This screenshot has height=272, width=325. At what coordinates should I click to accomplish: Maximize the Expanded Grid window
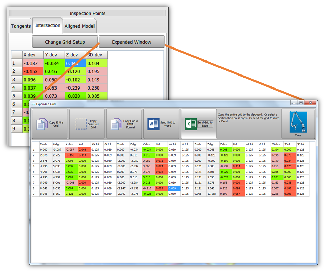point(301,103)
